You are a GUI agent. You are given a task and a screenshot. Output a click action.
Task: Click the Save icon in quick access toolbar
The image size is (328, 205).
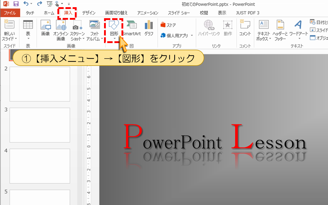pos(16,4)
